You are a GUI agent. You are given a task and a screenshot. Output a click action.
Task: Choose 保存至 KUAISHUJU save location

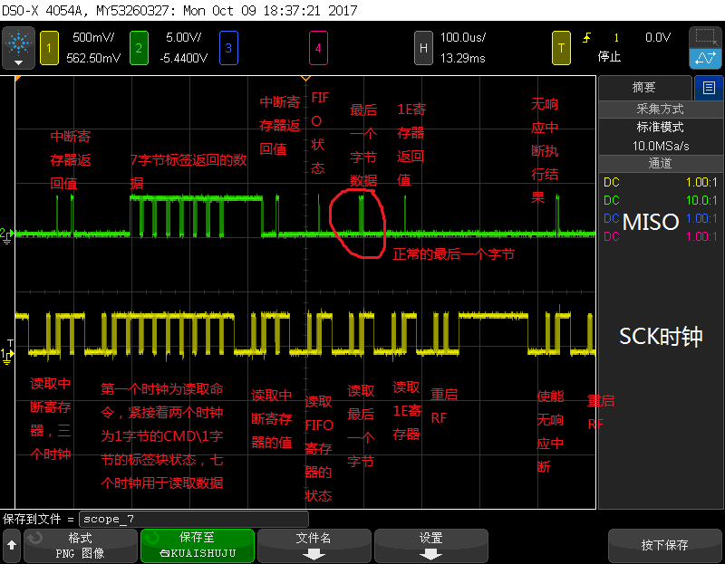click(x=198, y=546)
